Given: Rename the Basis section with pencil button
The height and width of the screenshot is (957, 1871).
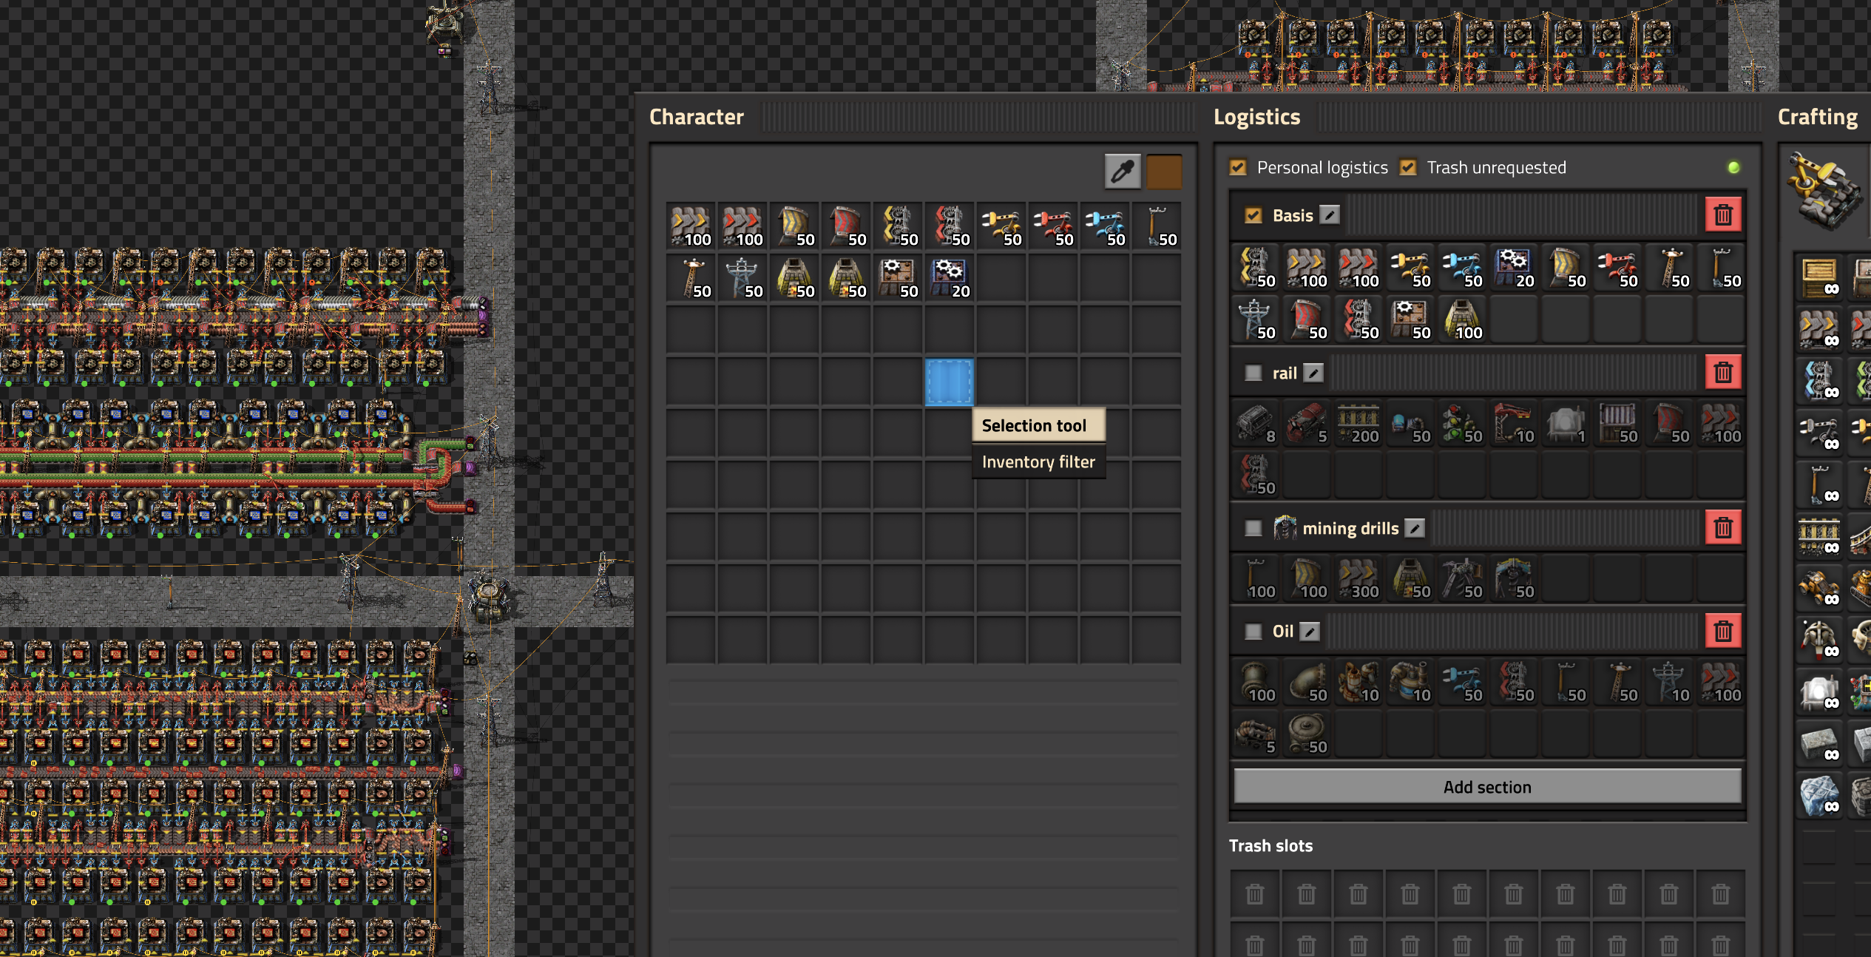Looking at the screenshot, I should coord(1330,215).
